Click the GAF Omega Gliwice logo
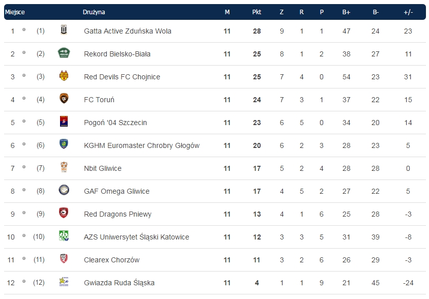This screenshot has width=429, height=299. (64, 191)
